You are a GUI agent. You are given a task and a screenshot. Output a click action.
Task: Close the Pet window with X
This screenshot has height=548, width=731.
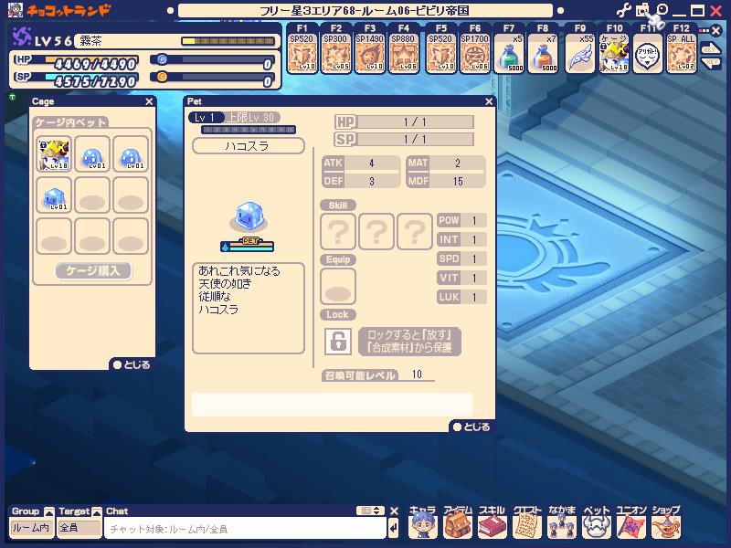[x=489, y=101]
